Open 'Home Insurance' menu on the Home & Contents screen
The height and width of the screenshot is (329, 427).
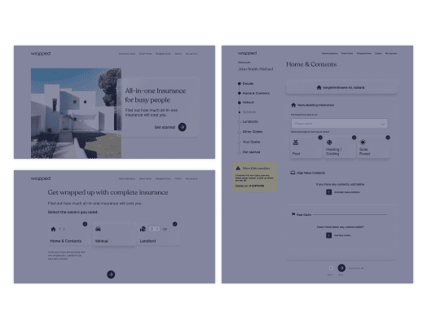(329, 53)
